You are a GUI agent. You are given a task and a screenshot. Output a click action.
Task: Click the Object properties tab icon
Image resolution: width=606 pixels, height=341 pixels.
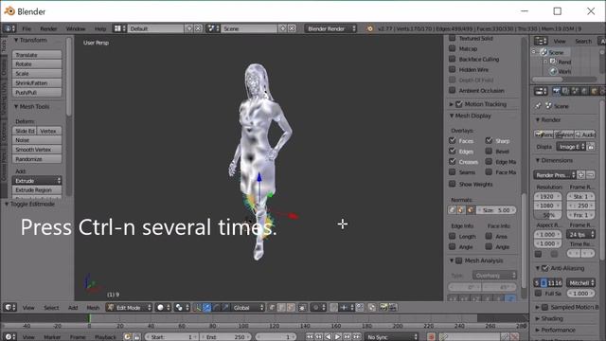(594, 91)
